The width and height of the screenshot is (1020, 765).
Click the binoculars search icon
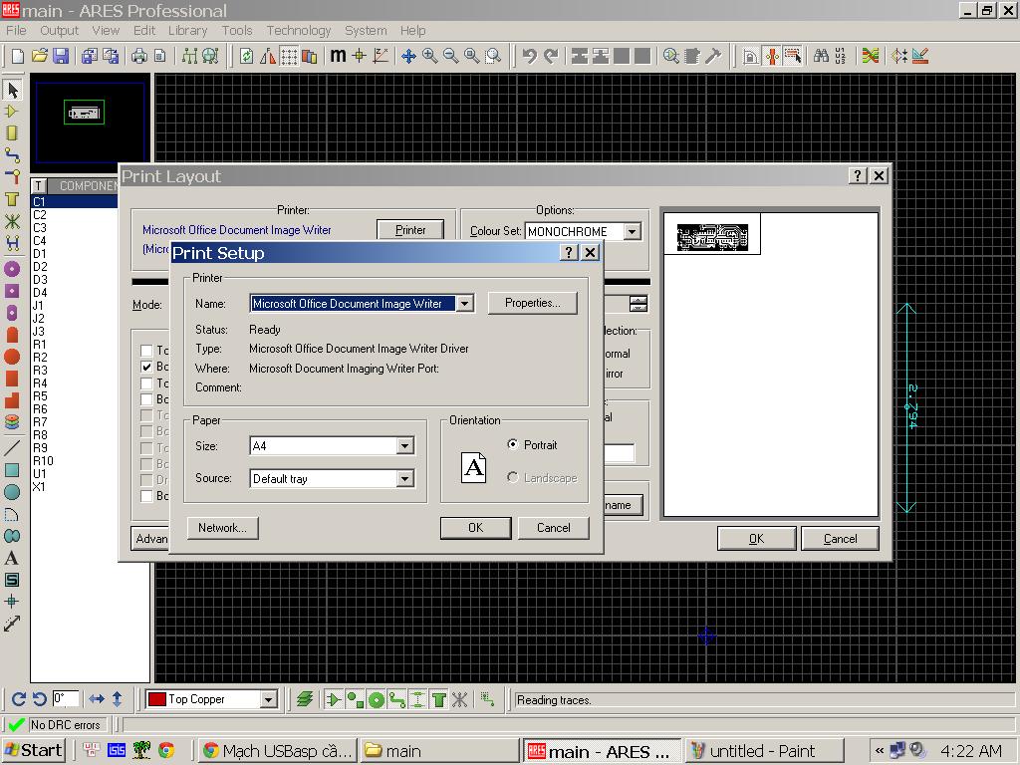coord(821,56)
